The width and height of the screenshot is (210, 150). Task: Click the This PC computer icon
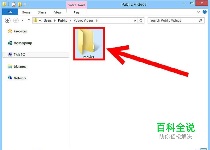[x=10, y=55]
